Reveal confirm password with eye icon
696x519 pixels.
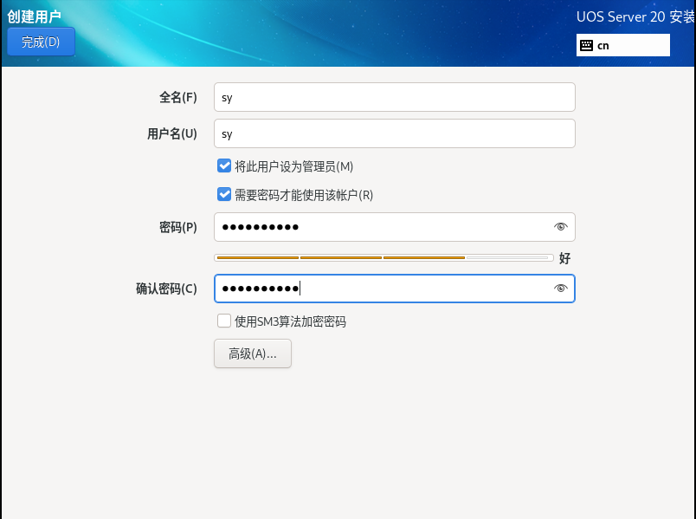(x=561, y=289)
